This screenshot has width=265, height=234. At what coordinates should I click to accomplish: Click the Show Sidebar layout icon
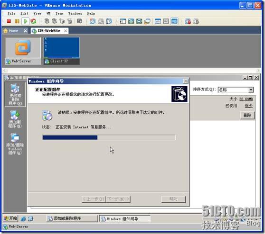(123, 21)
